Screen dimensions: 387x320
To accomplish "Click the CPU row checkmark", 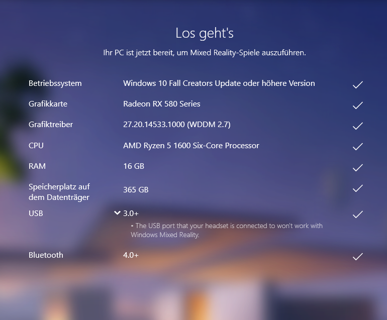I will click(x=358, y=147).
